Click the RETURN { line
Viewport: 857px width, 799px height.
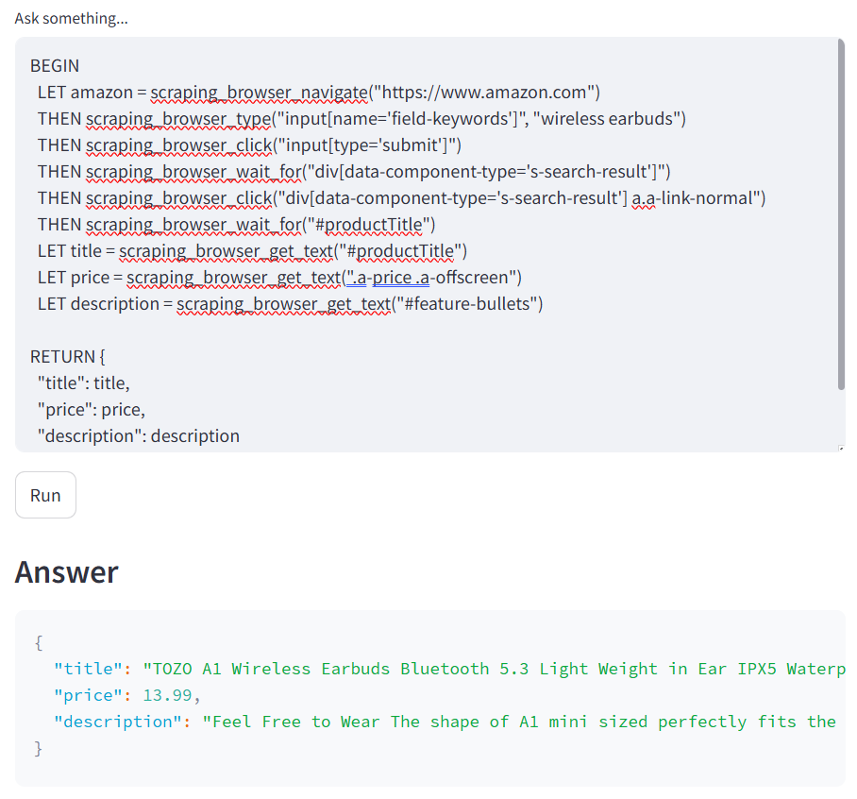[x=68, y=357]
